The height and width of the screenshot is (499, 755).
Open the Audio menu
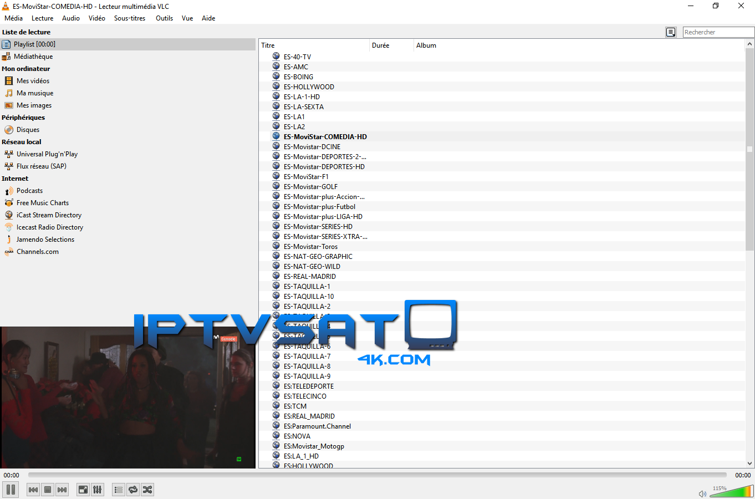[x=71, y=18]
